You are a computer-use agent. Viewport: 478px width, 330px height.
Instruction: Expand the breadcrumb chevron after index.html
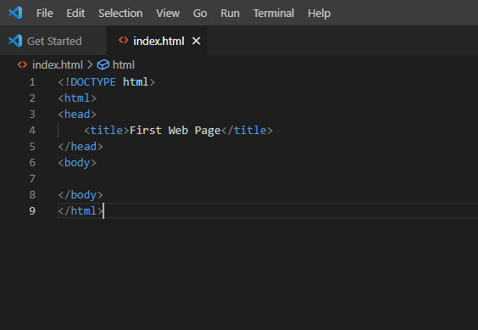coord(90,64)
